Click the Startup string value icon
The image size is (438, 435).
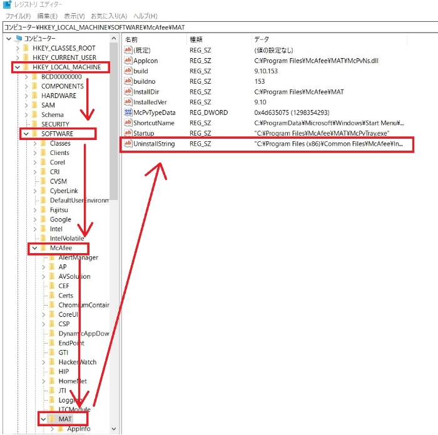(128, 133)
